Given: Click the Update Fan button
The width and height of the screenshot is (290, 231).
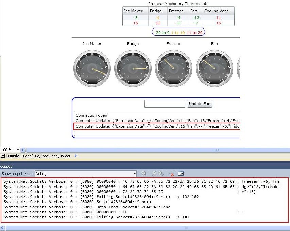Looking at the screenshot, I should coord(200,104).
